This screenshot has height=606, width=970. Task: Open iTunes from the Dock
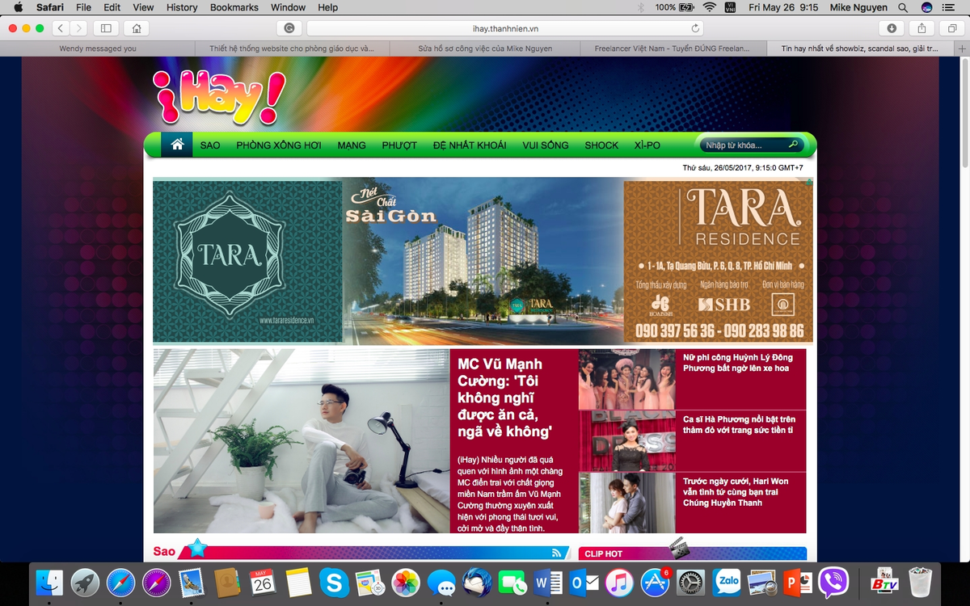[x=618, y=582]
